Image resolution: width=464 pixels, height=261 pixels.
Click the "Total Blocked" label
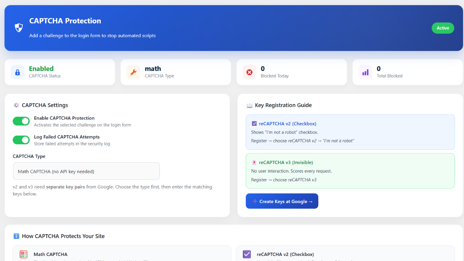pyautogui.click(x=390, y=76)
